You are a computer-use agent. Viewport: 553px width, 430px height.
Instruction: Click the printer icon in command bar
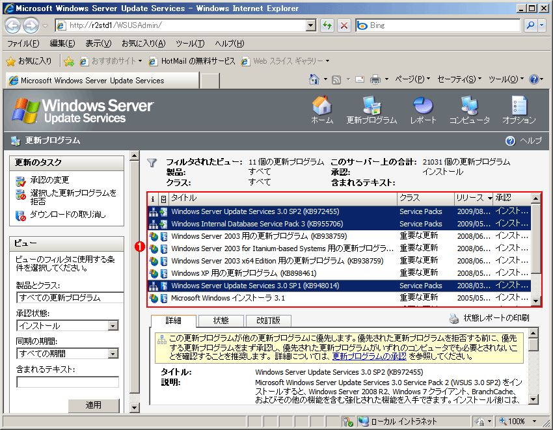pos(375,80)
